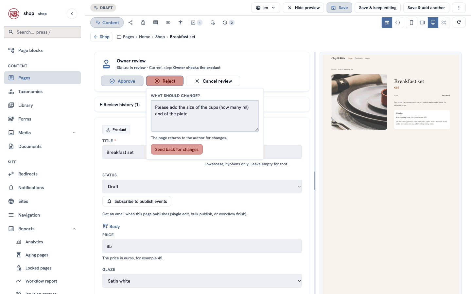
Task: Expand the Review history section
Action: tap(120, 105)
